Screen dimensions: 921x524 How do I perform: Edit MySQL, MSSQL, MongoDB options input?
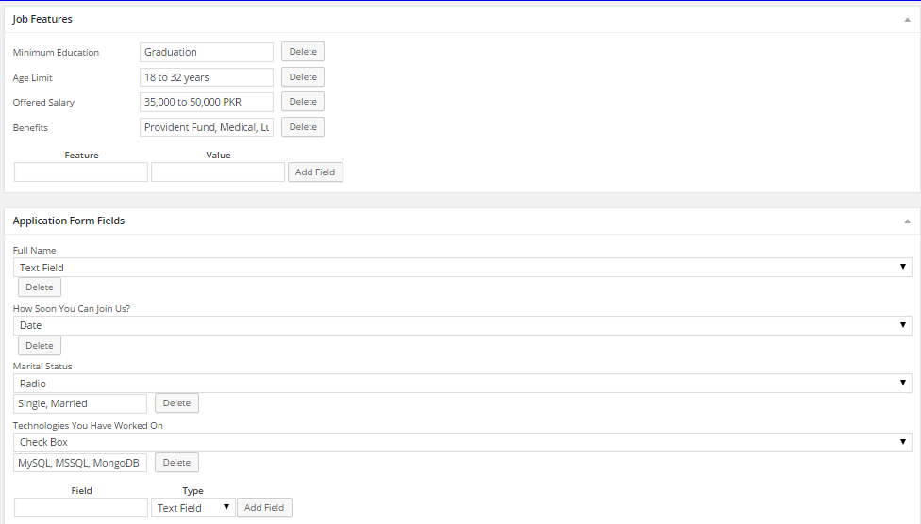(x=80, y=463)
